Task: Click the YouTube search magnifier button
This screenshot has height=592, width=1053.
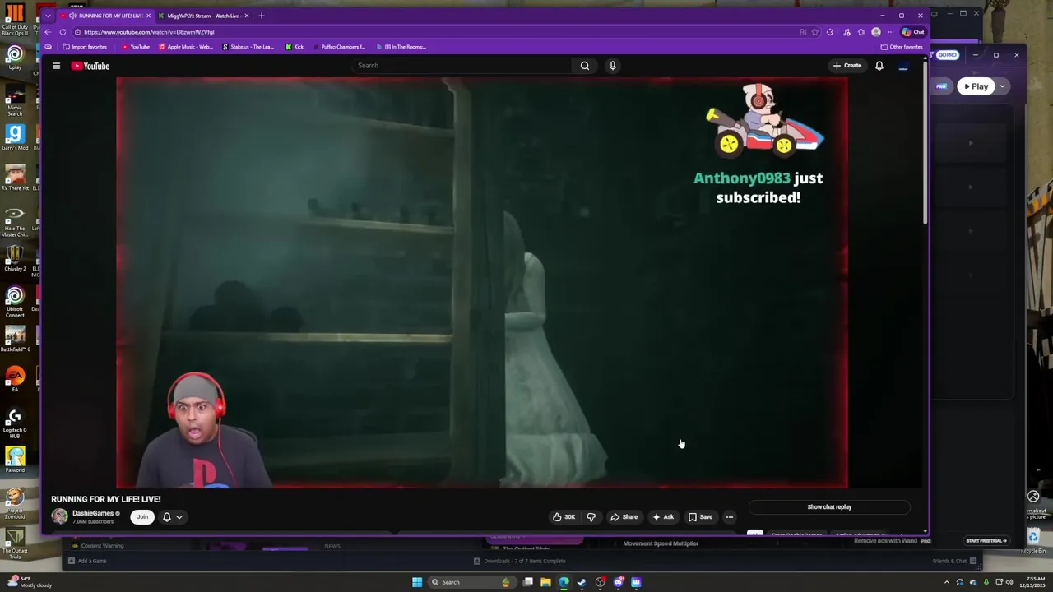Action: pos(585,66)
